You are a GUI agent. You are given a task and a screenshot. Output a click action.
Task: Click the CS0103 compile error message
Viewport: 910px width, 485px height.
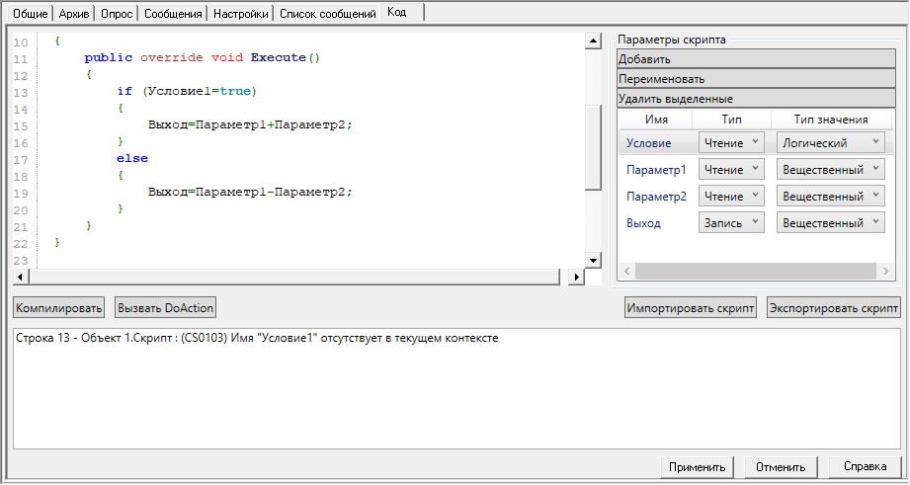click(257, 338)
